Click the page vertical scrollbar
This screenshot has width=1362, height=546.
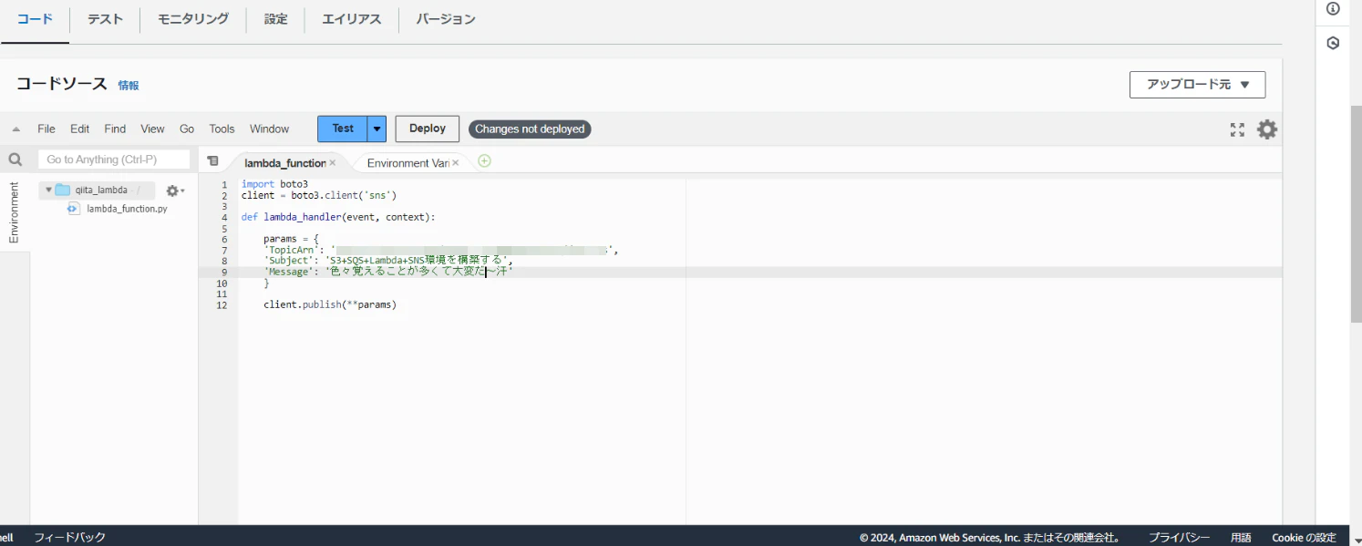[1356, 214]
